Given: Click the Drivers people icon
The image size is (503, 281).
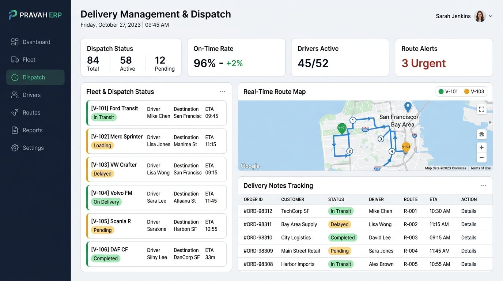Looking at the screenshot, I should click(x=15, y=95).
